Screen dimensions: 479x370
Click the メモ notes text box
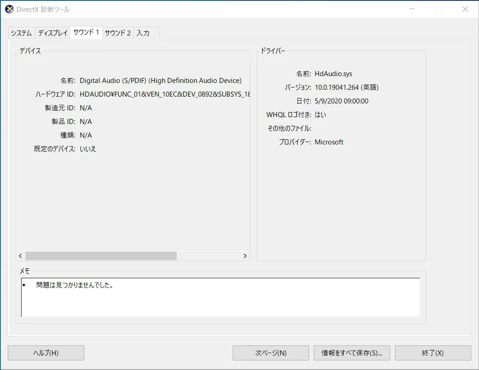220,298
